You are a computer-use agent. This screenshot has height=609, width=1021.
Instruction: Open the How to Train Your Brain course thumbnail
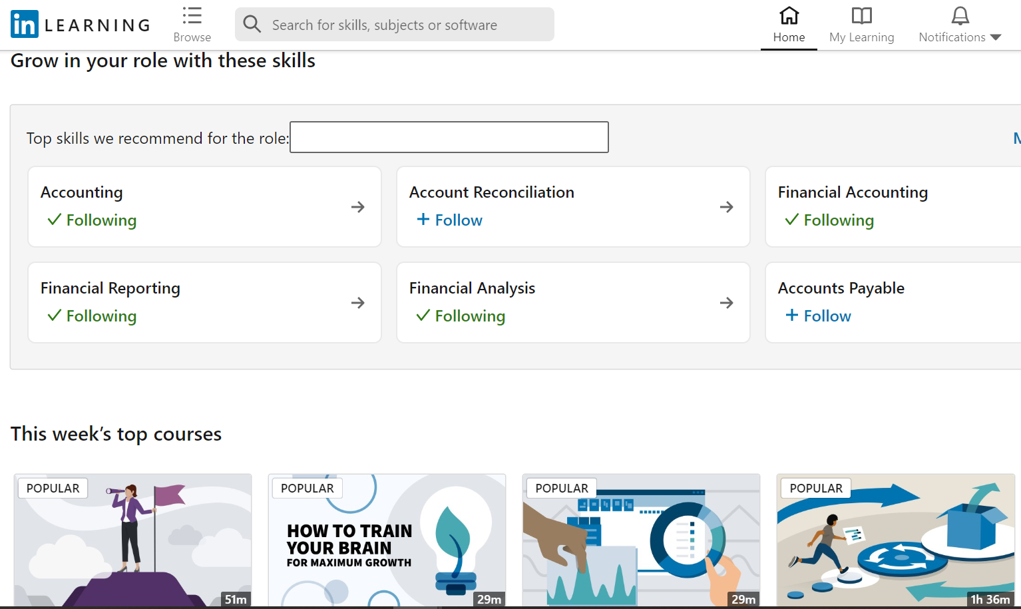click(387, 540)
